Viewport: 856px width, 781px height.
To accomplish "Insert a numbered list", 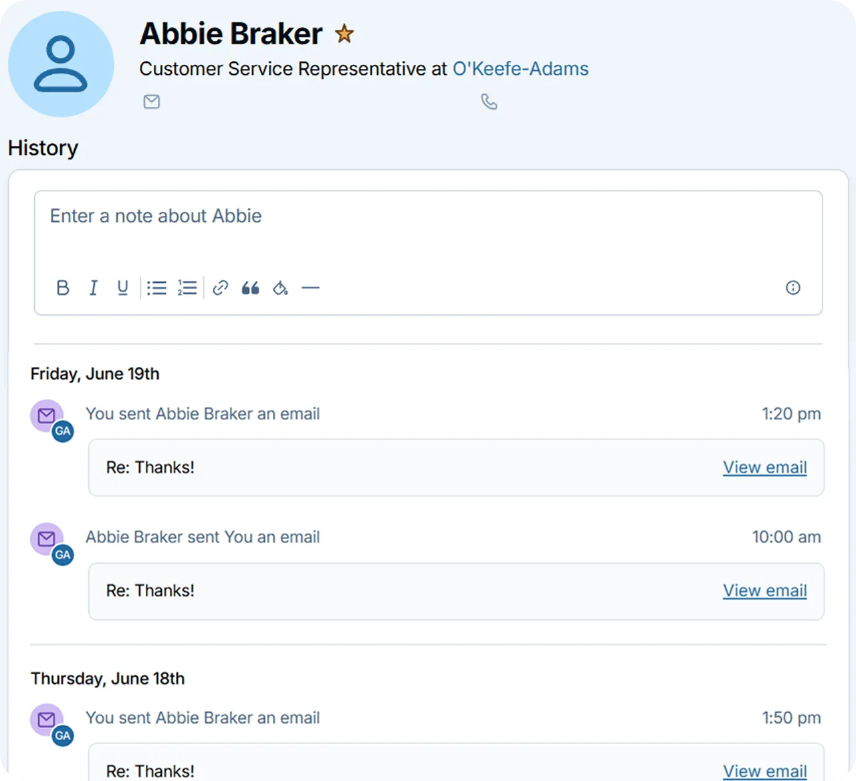I will point(187,288).
